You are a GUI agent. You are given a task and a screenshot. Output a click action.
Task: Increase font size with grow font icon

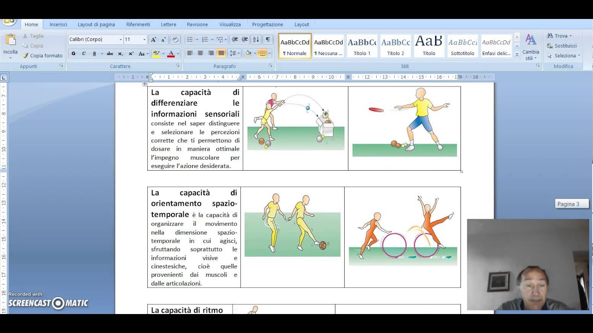[153, 40]
